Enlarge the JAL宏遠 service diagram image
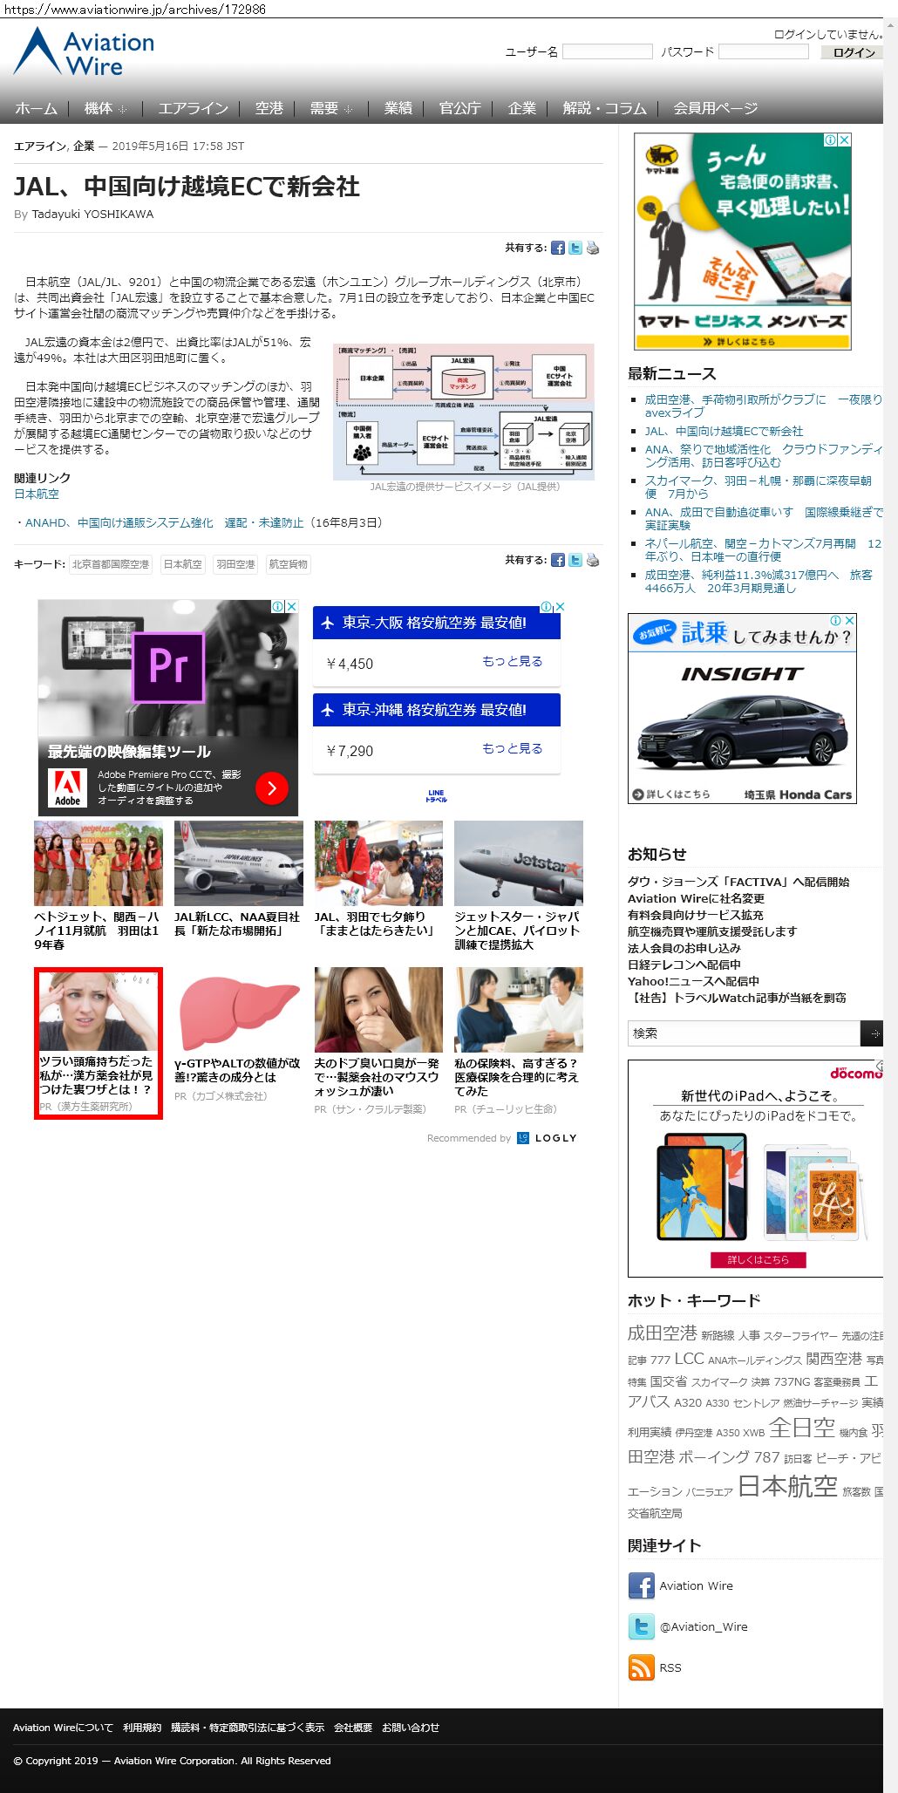This screenshot has height=1793, width=898. pyautogui.click(x=464, y=411)
